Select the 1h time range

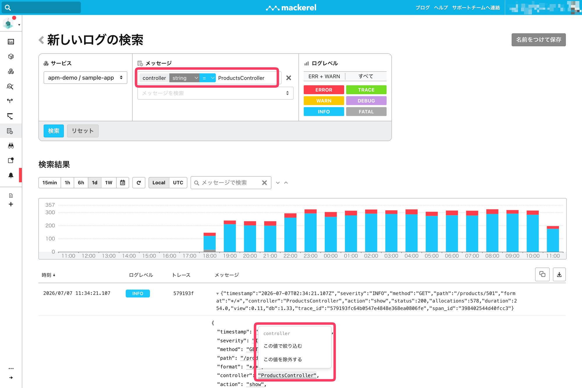[x=68, y=183]
